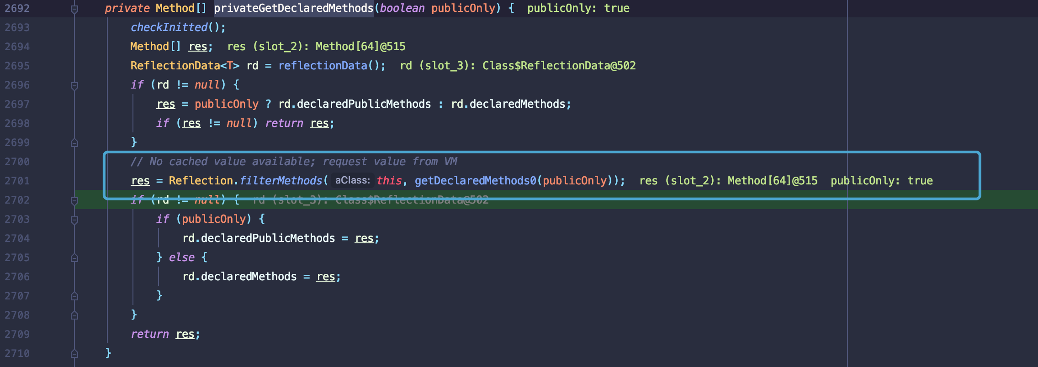Click line number 2694 in the gutter

(17, 47)
